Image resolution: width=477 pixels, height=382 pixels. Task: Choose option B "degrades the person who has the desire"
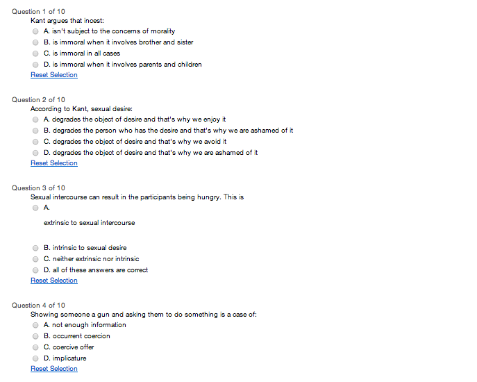pos(35,131)
